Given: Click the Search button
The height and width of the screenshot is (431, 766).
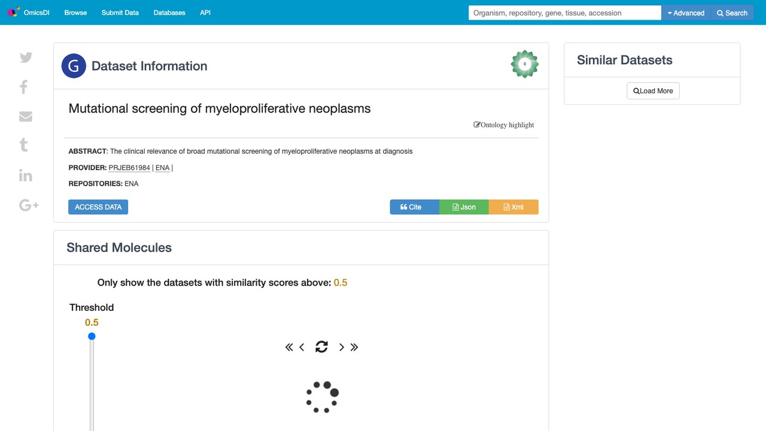Looking at the screenshot, I should tap(732, 13).
